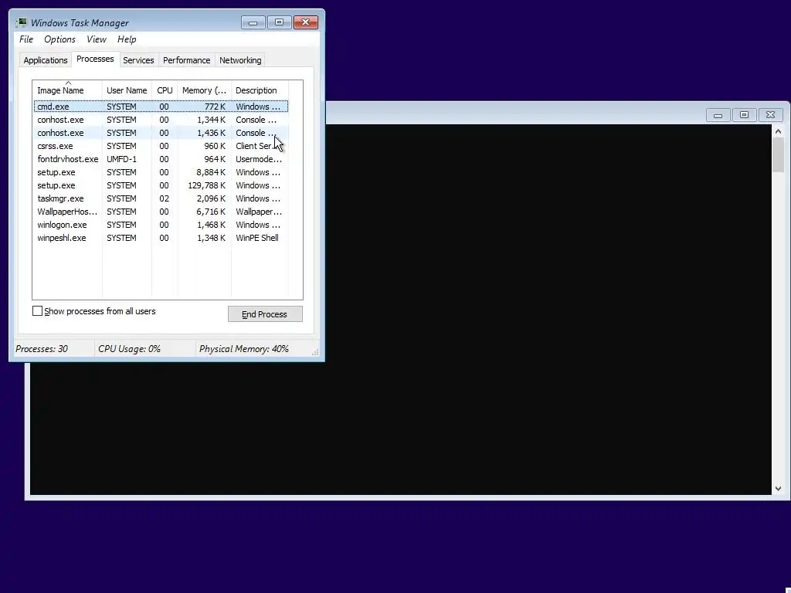
Task: Click the UMFD-1 user name cell
Action: 121,159
